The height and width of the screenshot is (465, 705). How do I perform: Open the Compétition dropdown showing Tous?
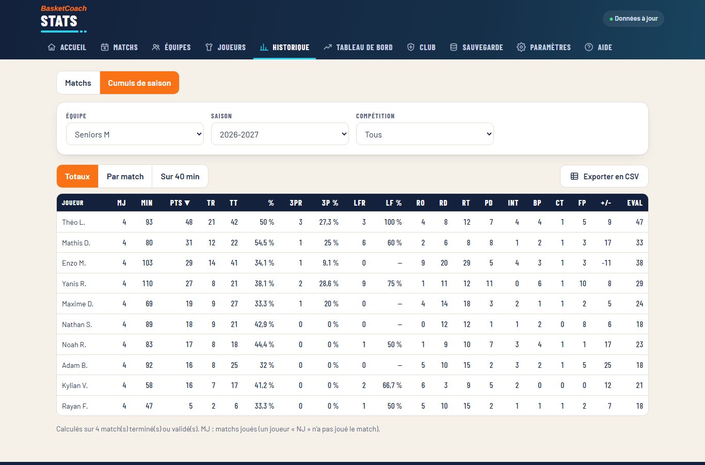(x=425, y=134)
